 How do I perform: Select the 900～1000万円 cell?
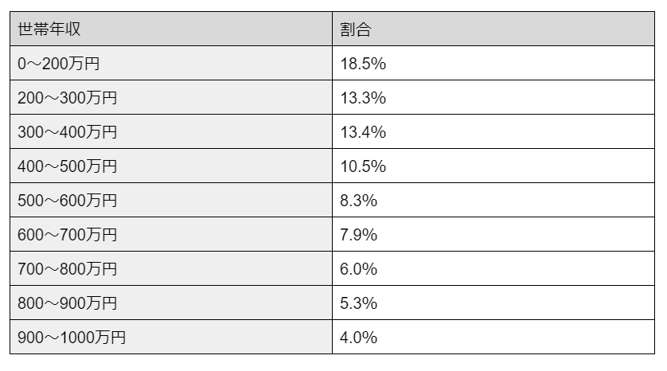[x=72, y=338]
